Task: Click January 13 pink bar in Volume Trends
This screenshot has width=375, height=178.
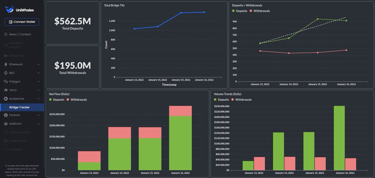Action: tap(259, 163)
